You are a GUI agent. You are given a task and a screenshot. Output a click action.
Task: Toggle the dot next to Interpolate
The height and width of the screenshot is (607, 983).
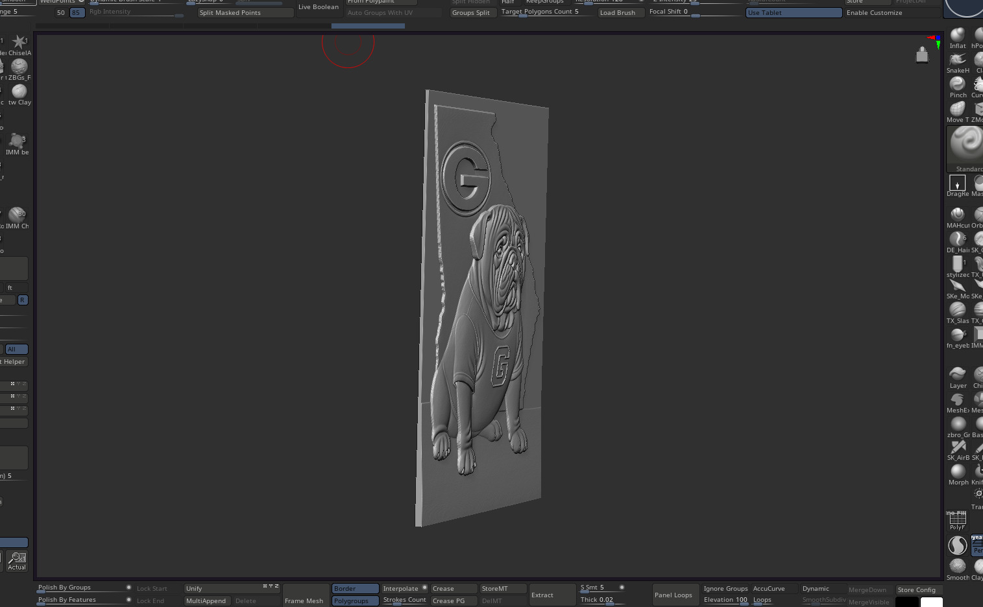[x=424, y=588]
